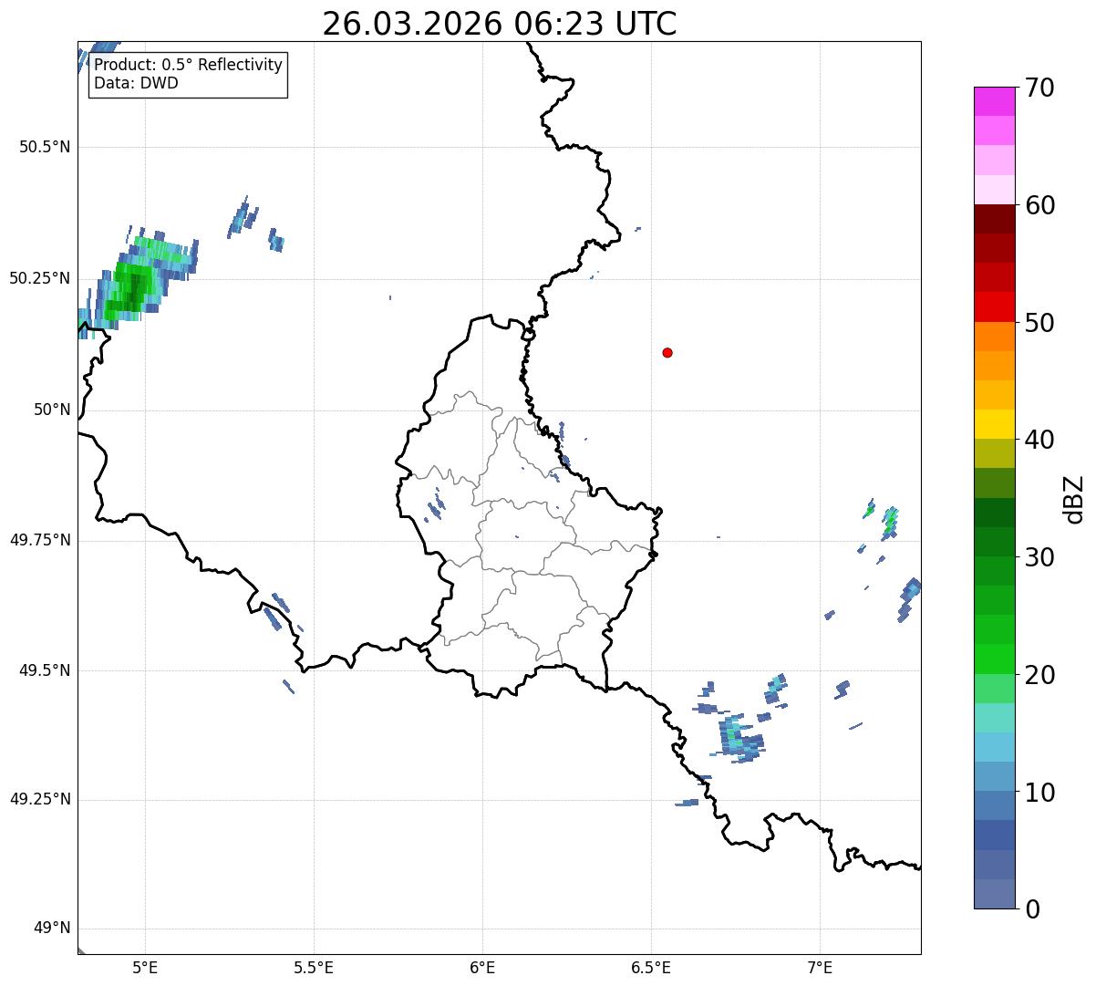Click the '7°E' longitude label
1096x986 pixels.
coord(820,967)
